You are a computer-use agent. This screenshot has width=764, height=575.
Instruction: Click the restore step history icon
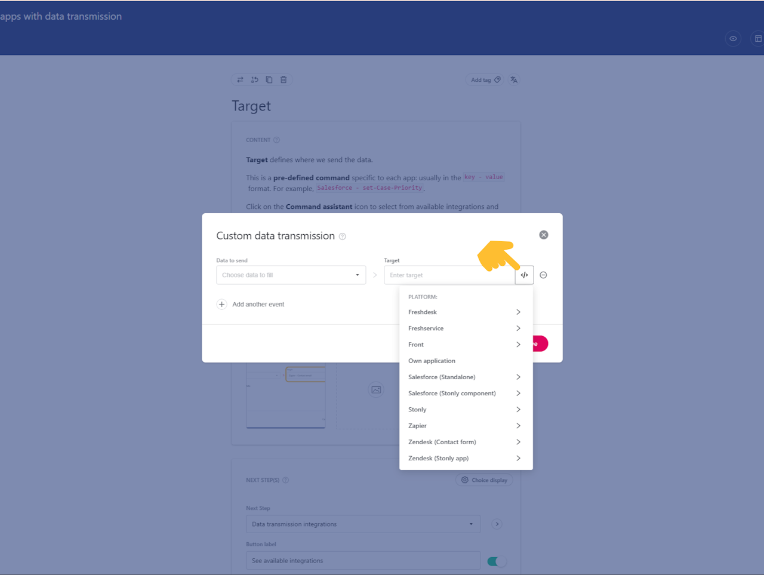254,79
